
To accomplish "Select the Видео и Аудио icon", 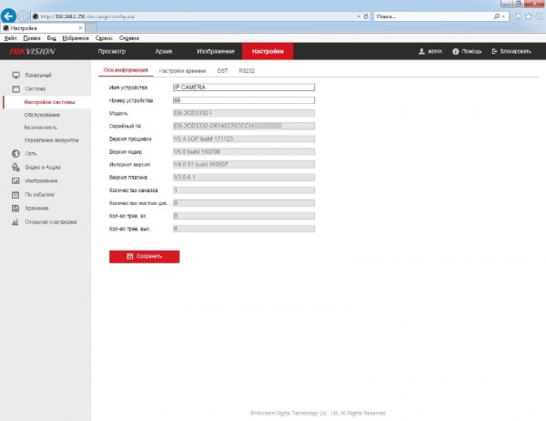I will click(x=15, y=167).
